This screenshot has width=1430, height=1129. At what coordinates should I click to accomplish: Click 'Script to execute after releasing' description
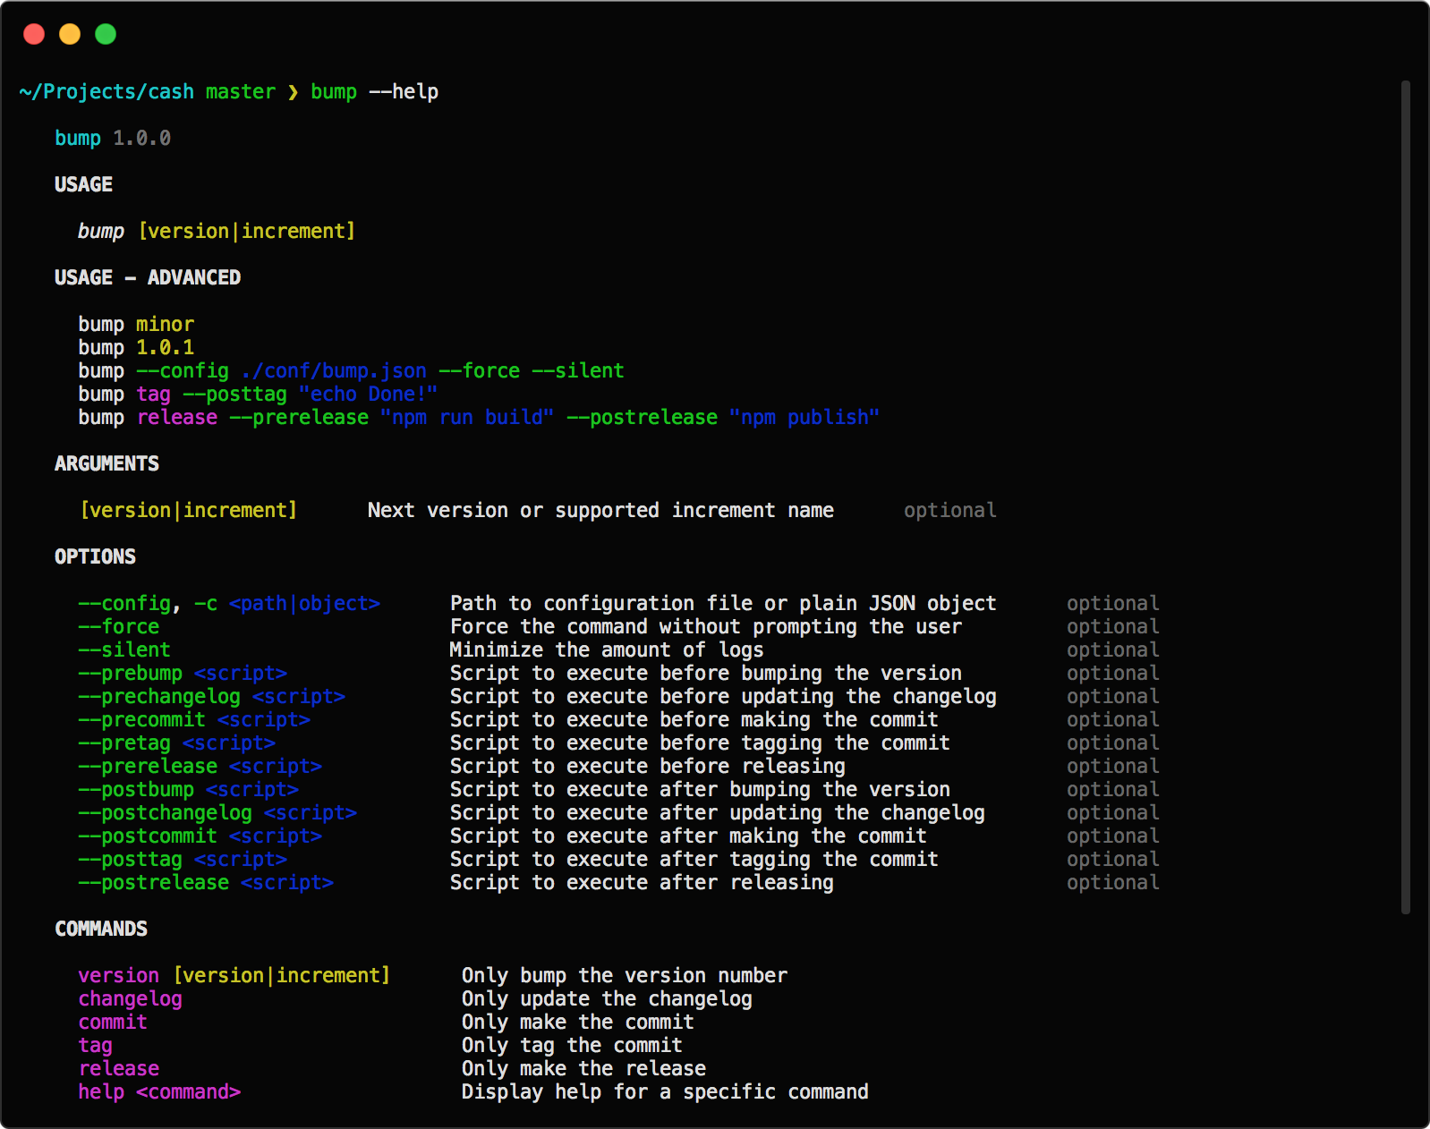[x=642, y=882]
